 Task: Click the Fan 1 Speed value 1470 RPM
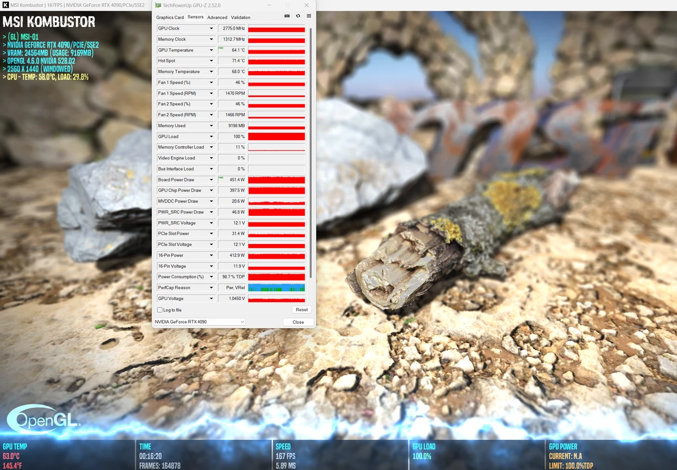[x=232, y=93]
